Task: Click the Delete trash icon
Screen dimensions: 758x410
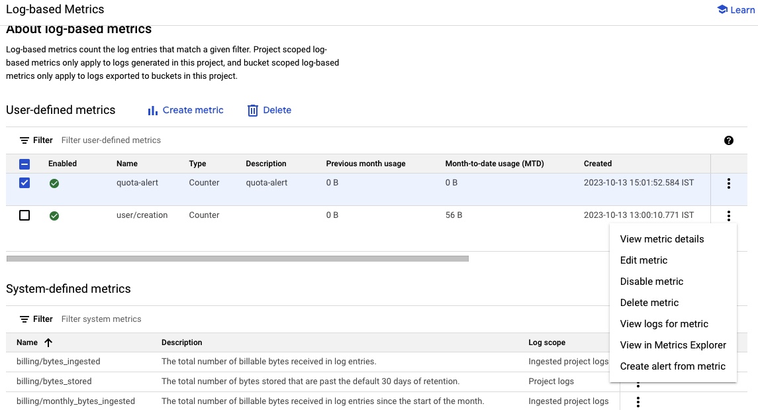Action: (252, 110)
